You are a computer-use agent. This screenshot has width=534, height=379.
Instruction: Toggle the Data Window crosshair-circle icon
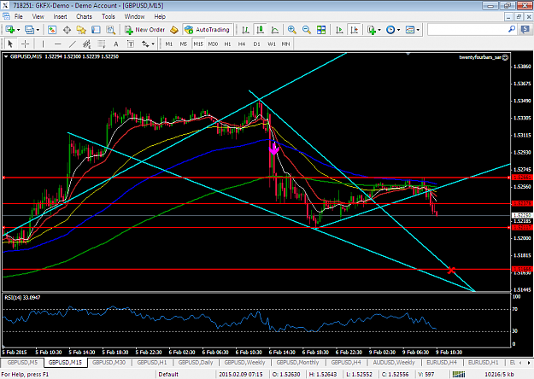pos(67,30)
